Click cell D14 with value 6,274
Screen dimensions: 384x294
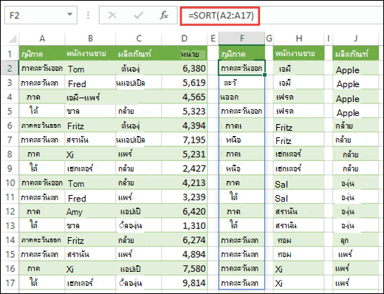(184, 240)
